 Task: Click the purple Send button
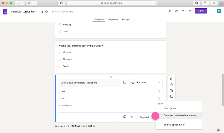pyautogui.click(x=201, y=11)
